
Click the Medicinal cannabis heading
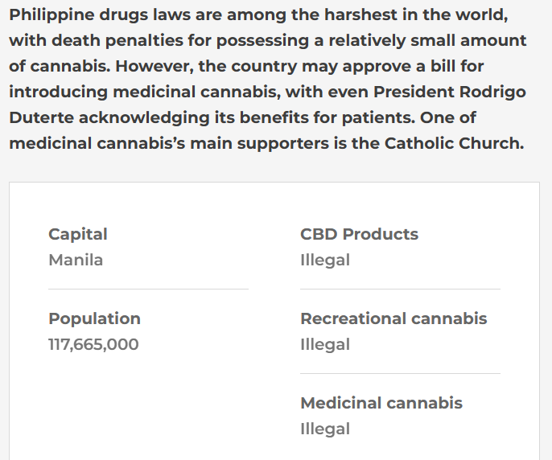coord(381,403)
